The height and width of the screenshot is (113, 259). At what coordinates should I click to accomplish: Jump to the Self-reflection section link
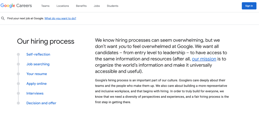point(38,54)
